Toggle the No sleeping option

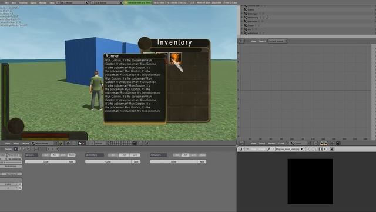coord(14,159)
